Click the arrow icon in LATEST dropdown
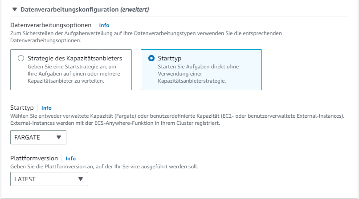359x199 pixels. coord(80,179)
